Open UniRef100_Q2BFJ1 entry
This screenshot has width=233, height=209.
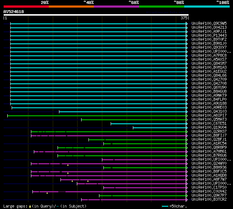pos(209,140)
